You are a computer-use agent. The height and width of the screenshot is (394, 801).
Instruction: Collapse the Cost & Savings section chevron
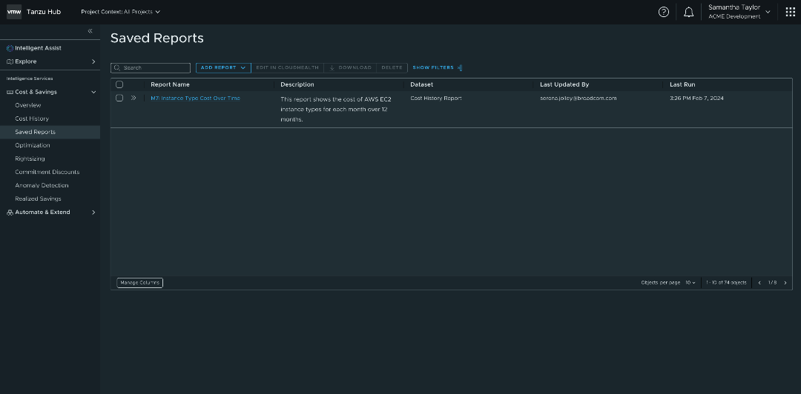(x=93, y=92)
